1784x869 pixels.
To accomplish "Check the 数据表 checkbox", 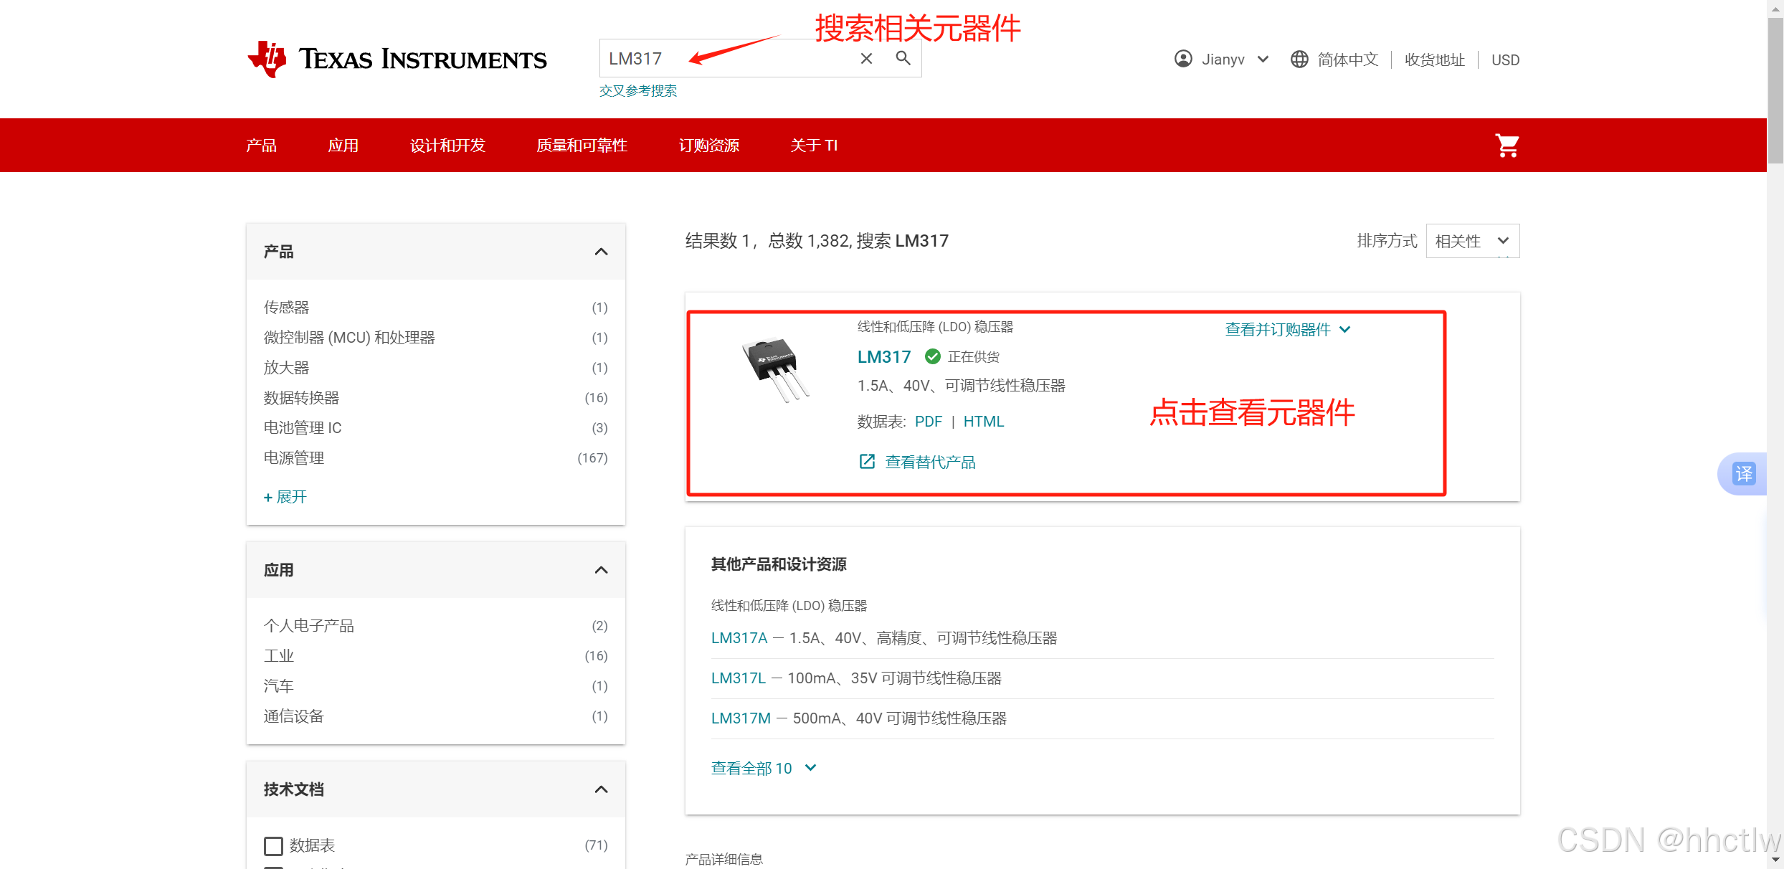I will coord(273,846).
